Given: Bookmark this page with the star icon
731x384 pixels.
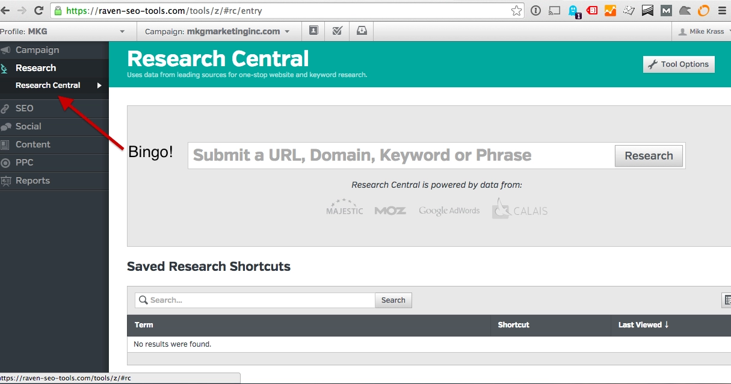Looking at the screenshot, I should coord(516,11).
